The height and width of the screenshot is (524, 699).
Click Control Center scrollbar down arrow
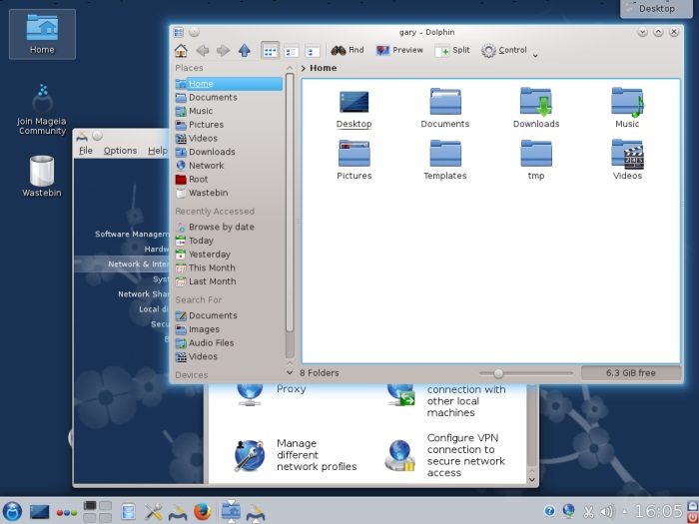click(x=532, y=479)
